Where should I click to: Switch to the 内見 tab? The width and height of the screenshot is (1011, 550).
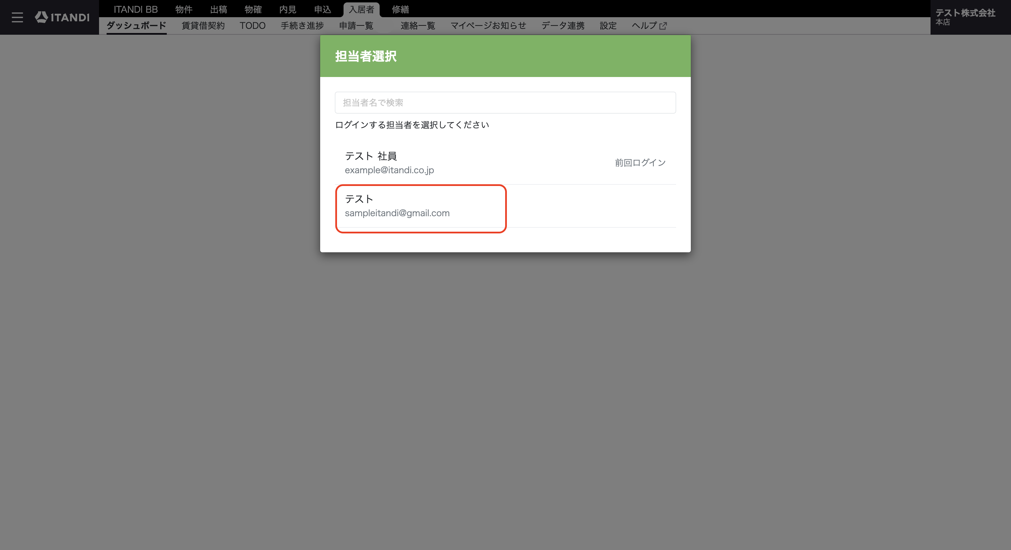[288, 9]
